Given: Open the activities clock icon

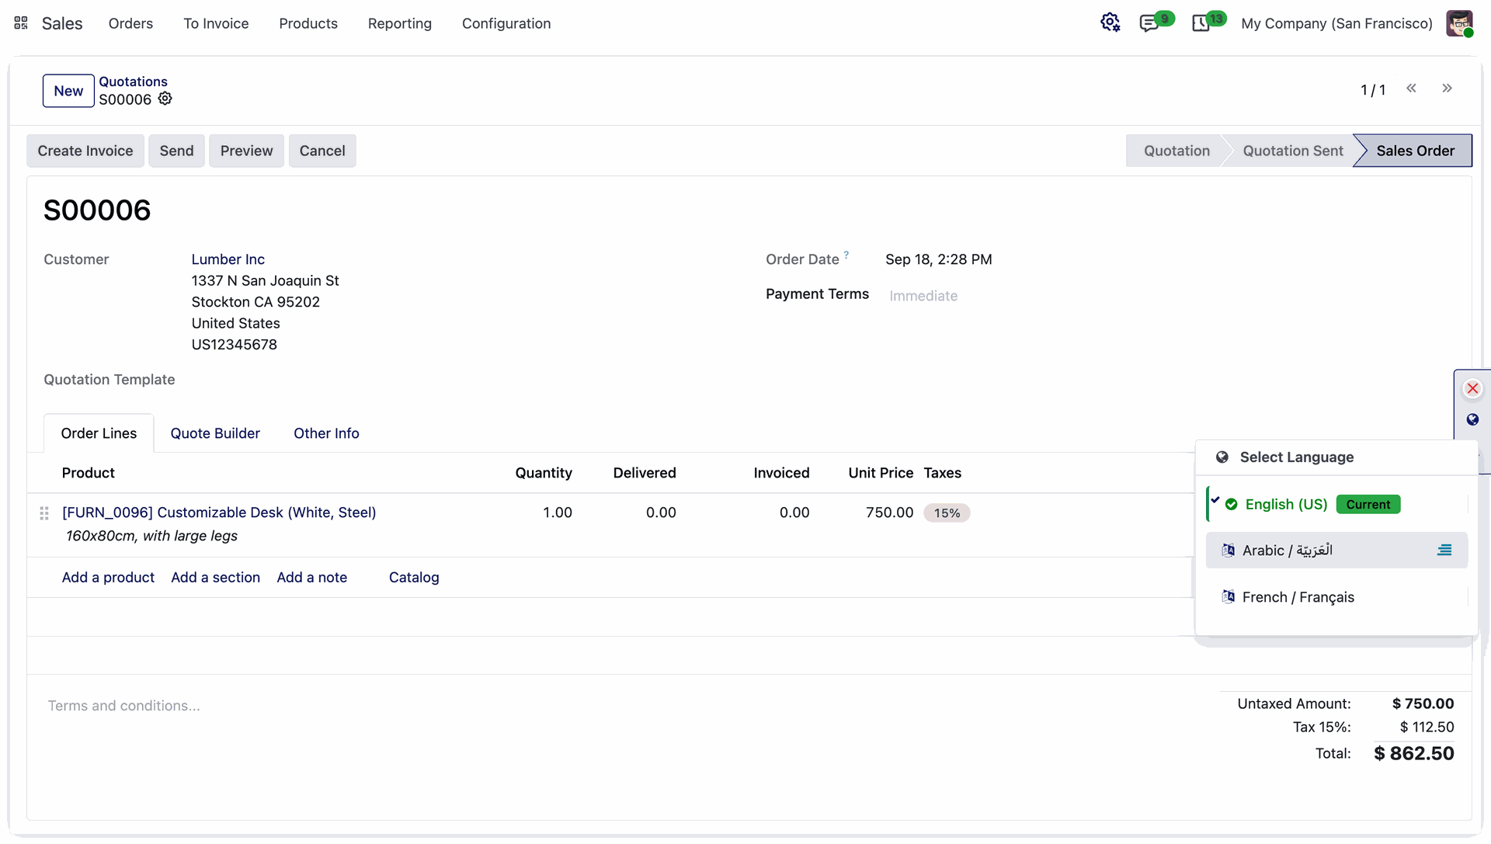Looking at the screenshot, I should (1201, 23).
